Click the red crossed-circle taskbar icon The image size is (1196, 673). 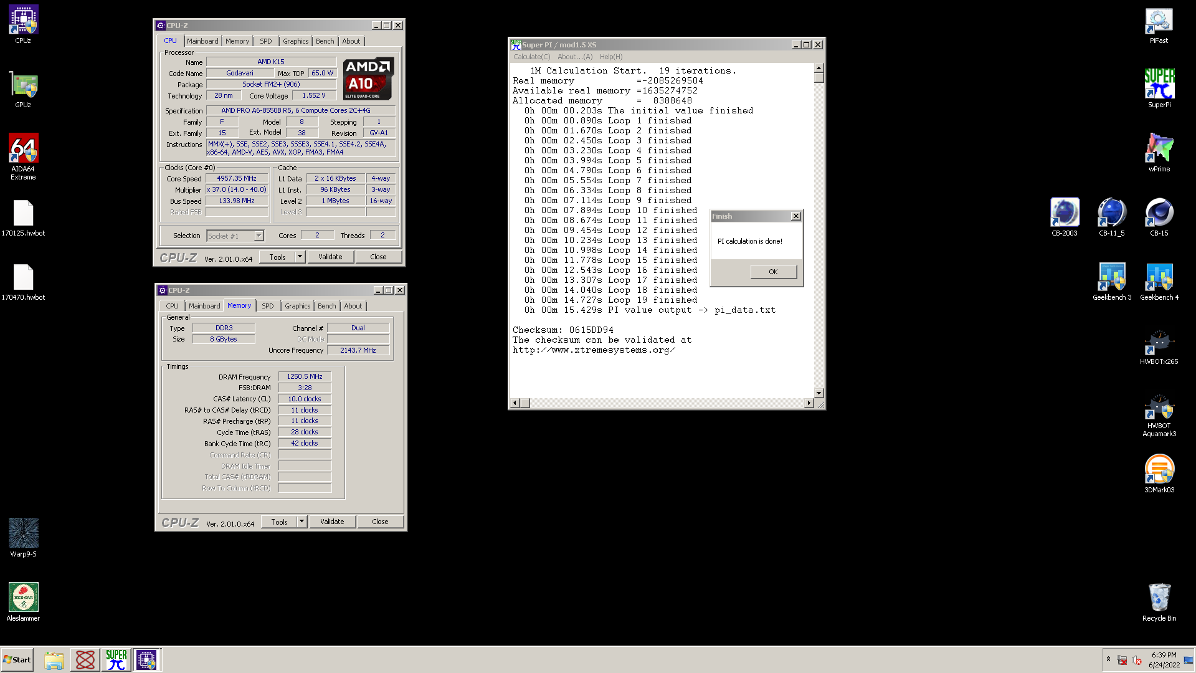[85, 660]
